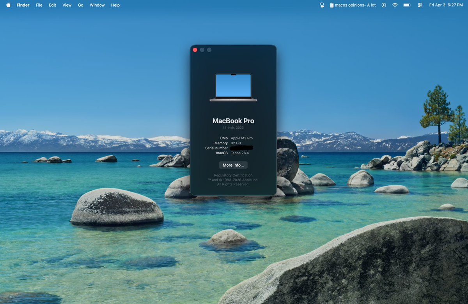
Task: Click the date and time clock
Action: (446, 5)
